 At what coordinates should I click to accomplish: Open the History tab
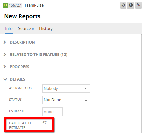46,29
